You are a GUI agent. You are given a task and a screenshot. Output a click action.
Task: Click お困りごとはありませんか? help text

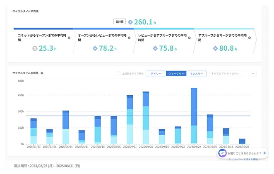click(244, 153)
